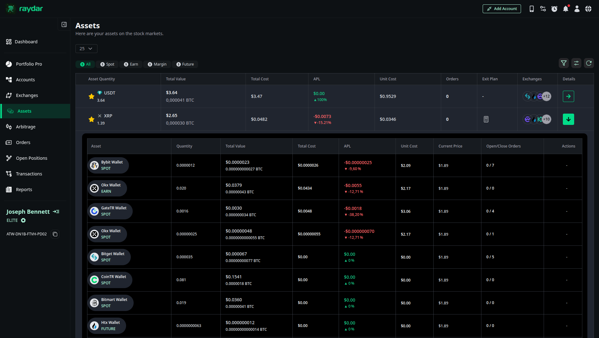Click the mobile phone icon in header
Image resolution: width=599 pixels, height=338 pixels.
point(531,8)
